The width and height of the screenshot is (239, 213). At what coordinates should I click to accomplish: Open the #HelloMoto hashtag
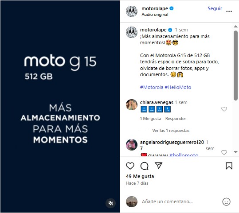(x=178, y=87)
